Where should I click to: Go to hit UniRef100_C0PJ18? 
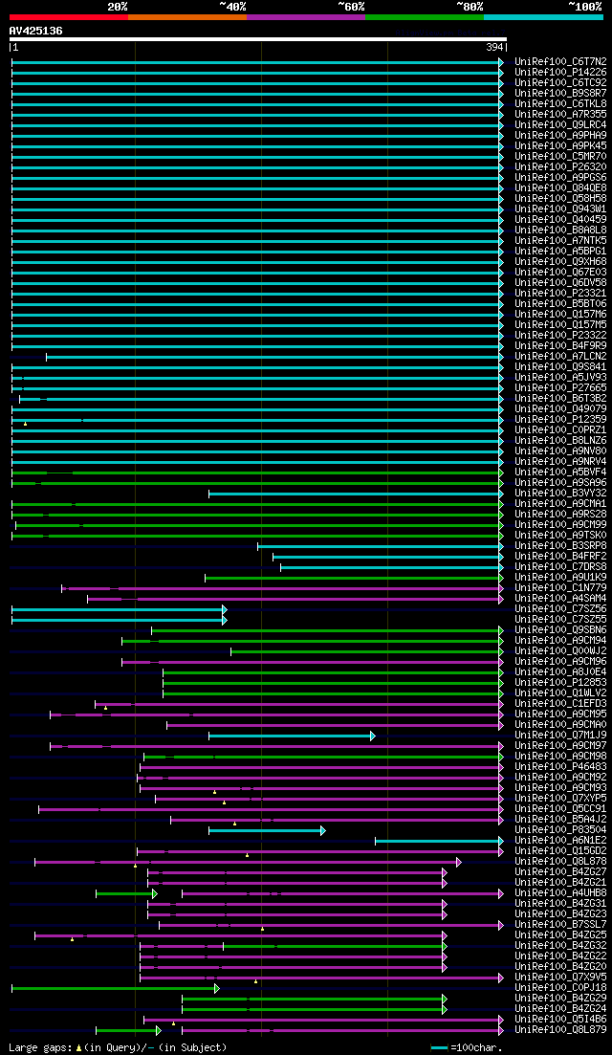pos(560,988)
